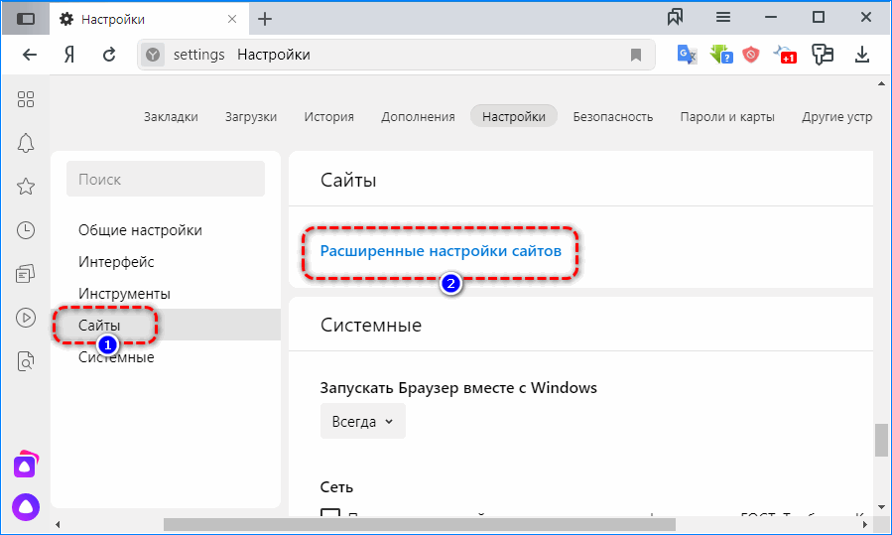The image size is (892, 535).
Task: Open a new tab with plus button
Action: pos(265,19)
